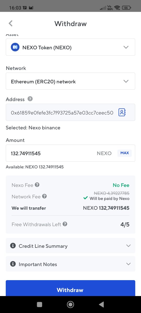This screenshot has width=141, height=313.
Task: Tap the info icon on Credit Line Summary
Action: pyautogui.click(x=13, y=246)
